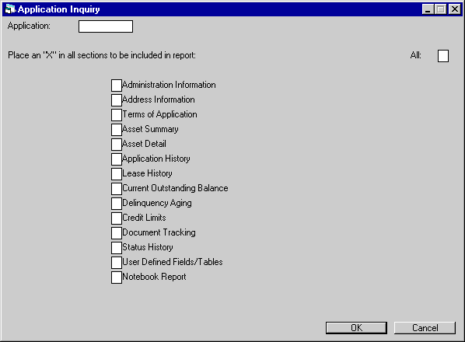Minimize the Application Inquiry window
Image resolution: width=465 pixels, height=342 pixels.
[428, 9]
